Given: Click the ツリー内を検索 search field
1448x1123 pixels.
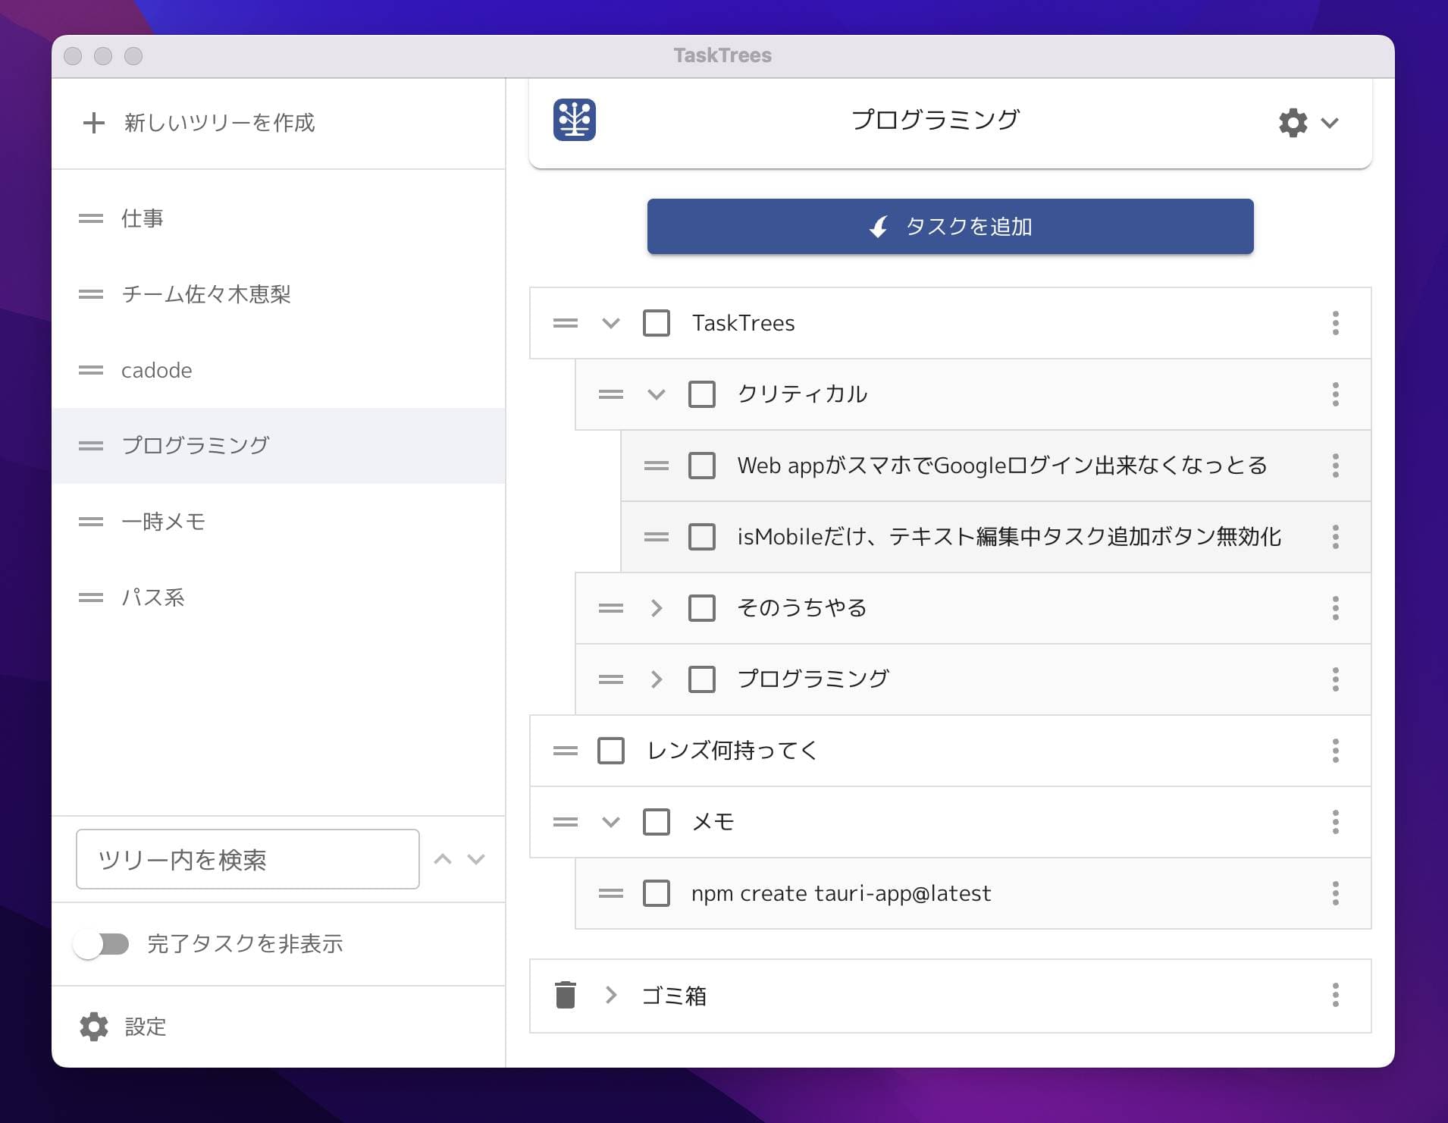Looking at the screenshot, I should (x=247, y=859).
